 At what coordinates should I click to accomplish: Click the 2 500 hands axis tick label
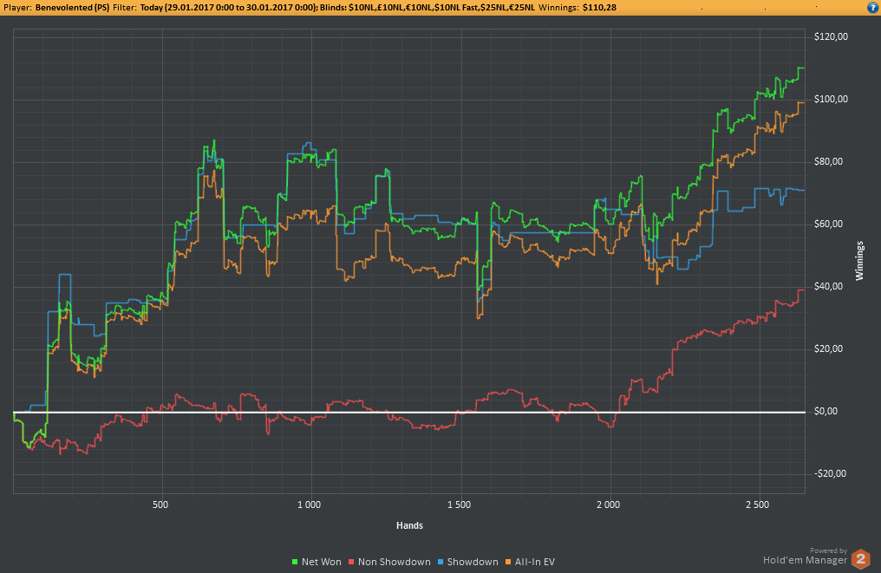tap(757, 505)
